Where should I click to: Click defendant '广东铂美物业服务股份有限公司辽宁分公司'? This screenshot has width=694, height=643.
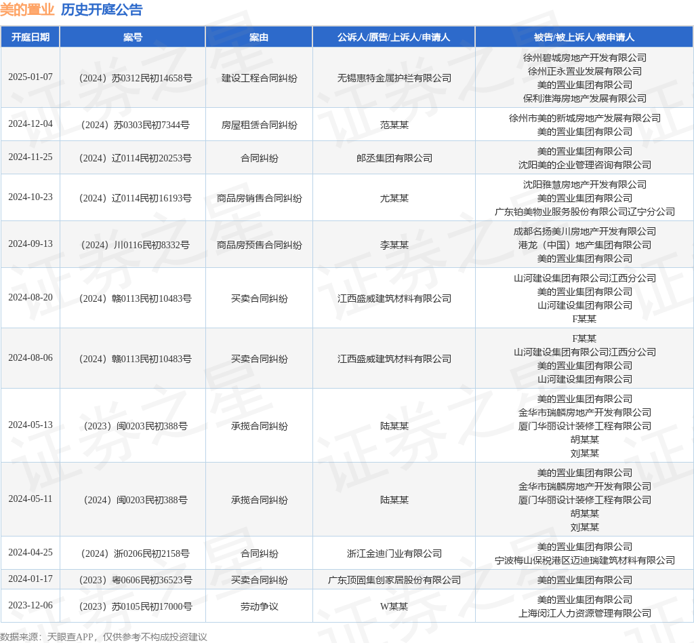click(x=585, y=212)
